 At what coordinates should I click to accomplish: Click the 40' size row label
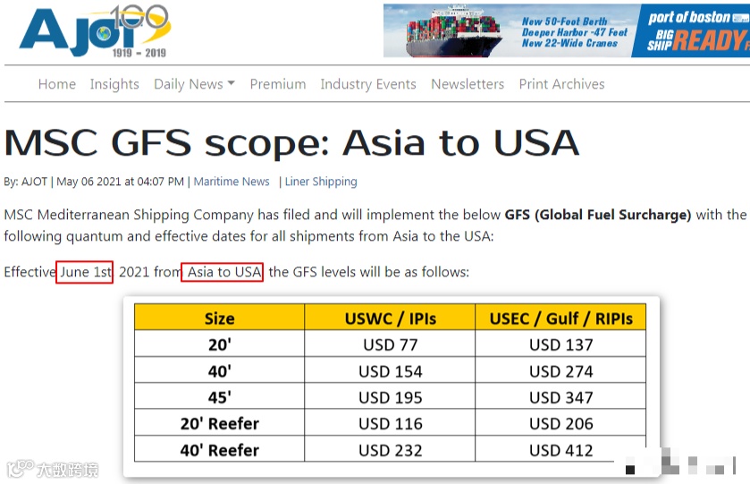220,371
